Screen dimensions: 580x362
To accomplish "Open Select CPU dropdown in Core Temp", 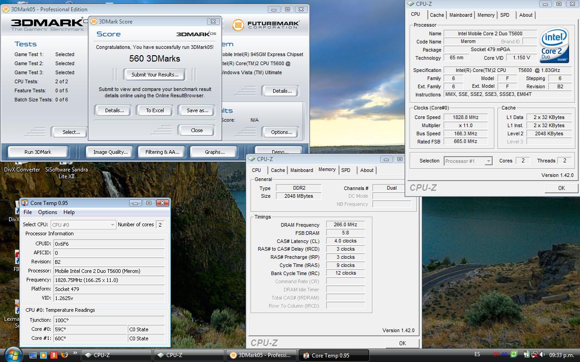I will coord(83,224).
